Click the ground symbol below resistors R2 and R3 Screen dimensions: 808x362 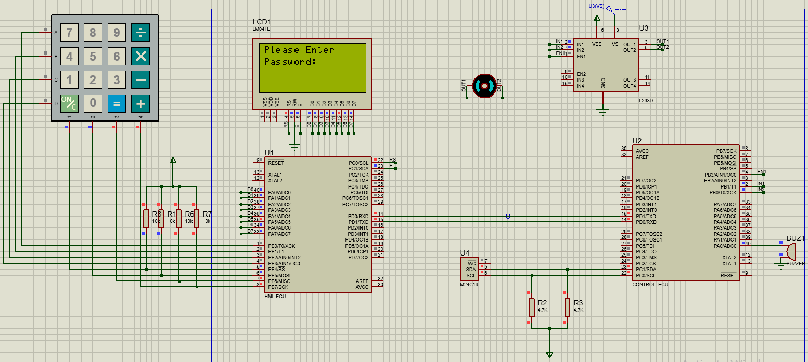click(x=548, y=355)
